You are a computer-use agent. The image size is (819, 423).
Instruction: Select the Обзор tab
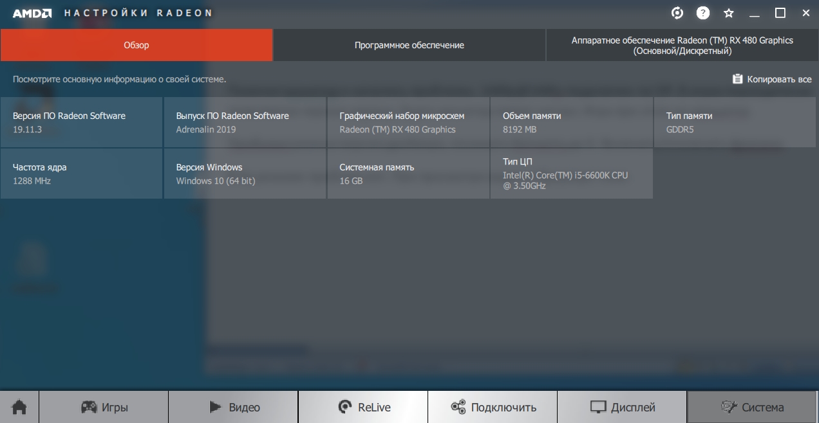tap(136, 45)
